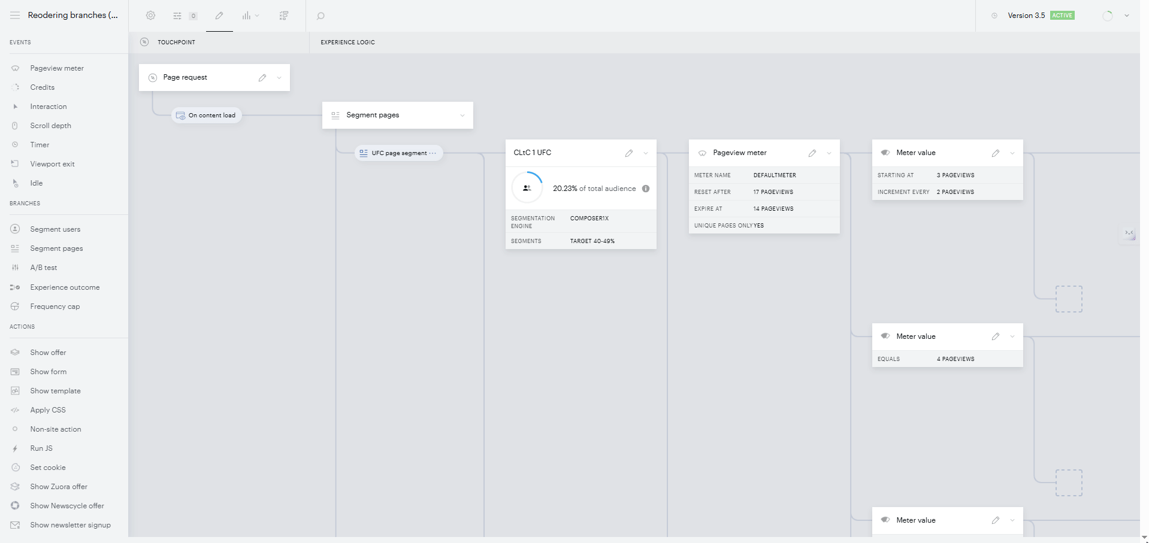Expand the Segment pages card chevron
Image resolution: width=1149 pixels, height=543 pixels.
point(462,116)
